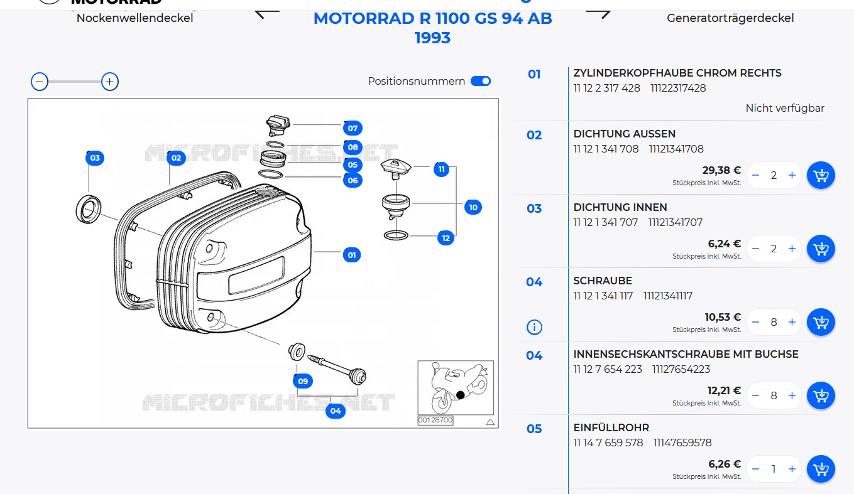Screen dimensions: 854x494
Task: Add Dichtung Aussen to cart
Action: tap(821, 175)
